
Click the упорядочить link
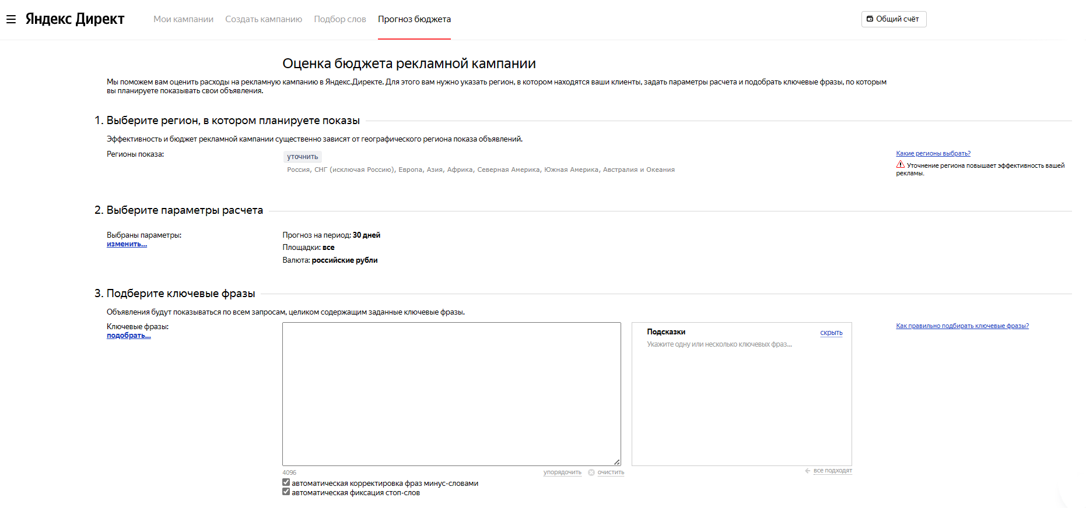(562, 472)
